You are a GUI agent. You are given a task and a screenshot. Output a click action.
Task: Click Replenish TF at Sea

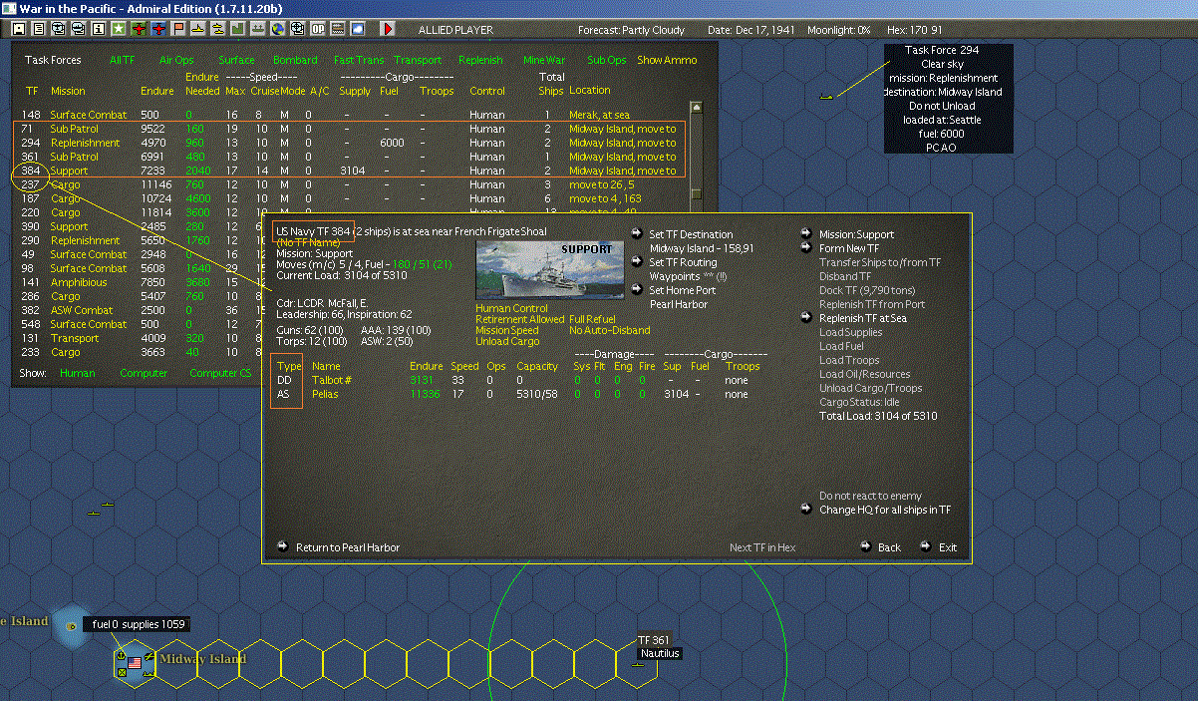[863, 318]
